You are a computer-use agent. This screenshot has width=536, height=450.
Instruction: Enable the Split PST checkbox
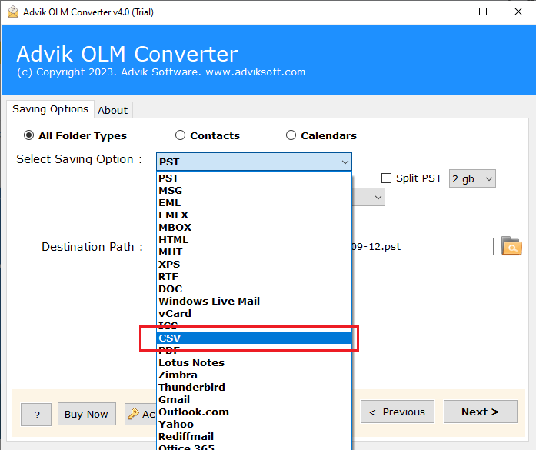(x=386, y=178)
